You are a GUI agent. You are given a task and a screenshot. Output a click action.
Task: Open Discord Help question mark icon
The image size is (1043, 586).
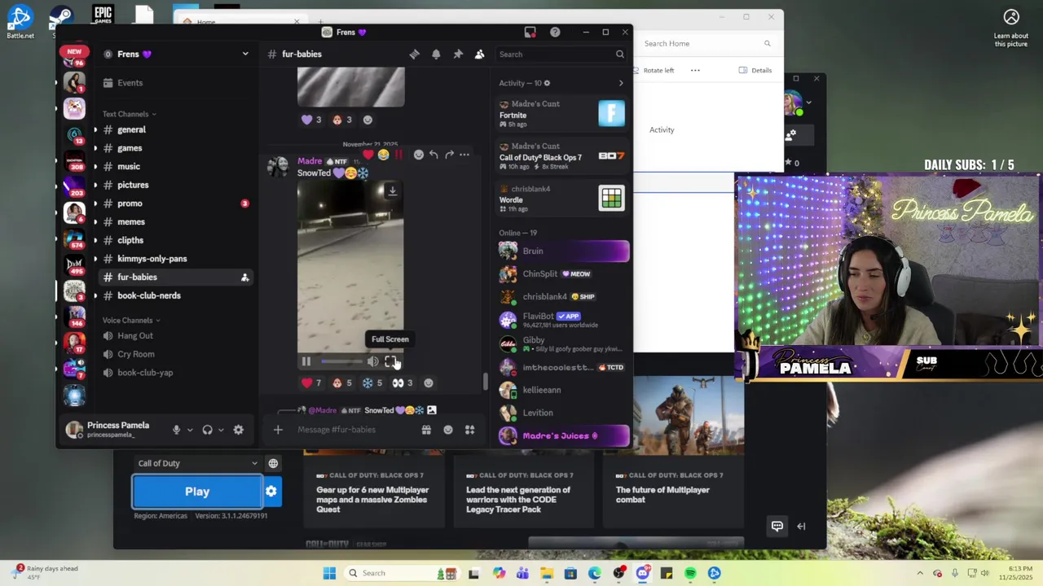point(555,32)
